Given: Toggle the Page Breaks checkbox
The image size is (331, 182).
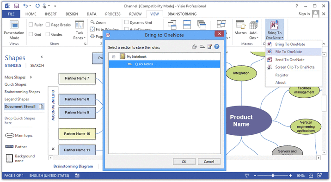Looking at the screenshot, I should pos(48,25).
